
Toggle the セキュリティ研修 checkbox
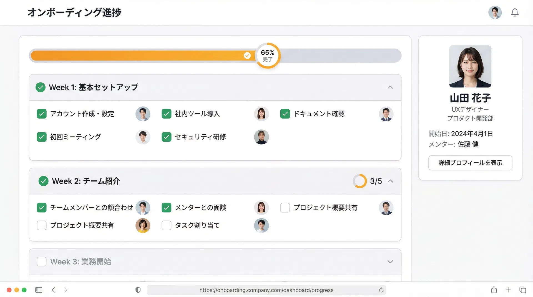[x=166, y=137]
